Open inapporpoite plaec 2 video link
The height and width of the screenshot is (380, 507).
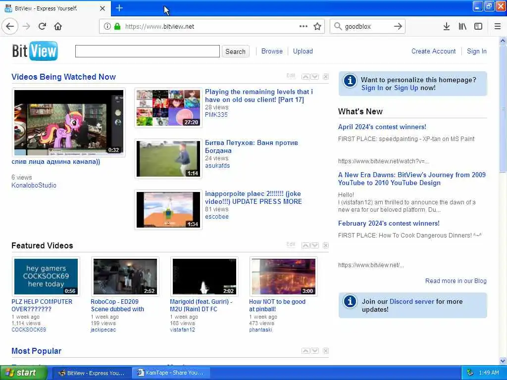click(253, 197)
